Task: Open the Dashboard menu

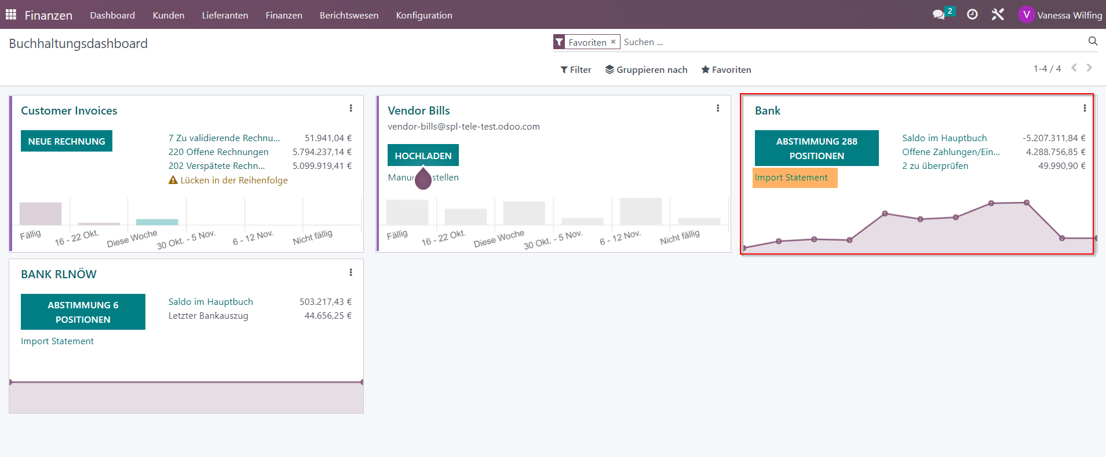Action: pos(112,15)
